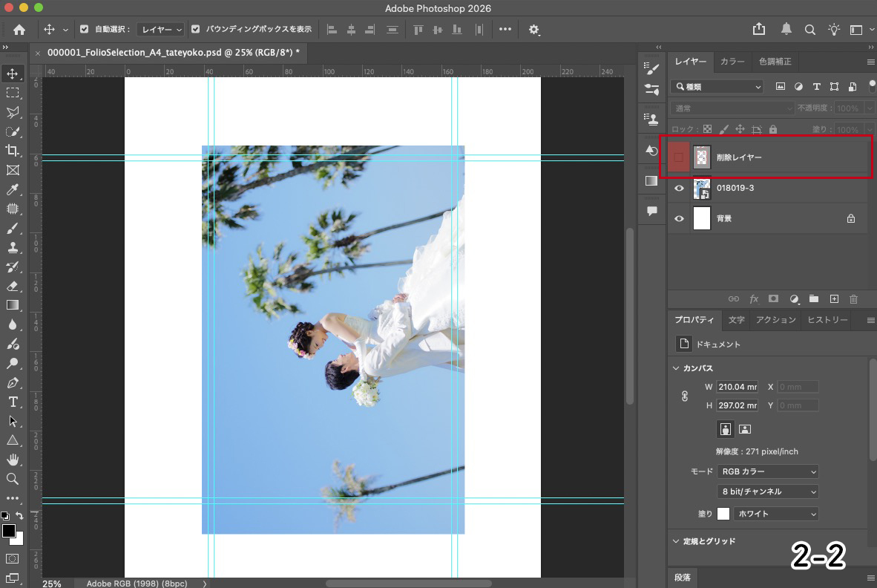Select the Rectangular Marquee tool
The image size is (877, 588).
[x=13, y=93]
